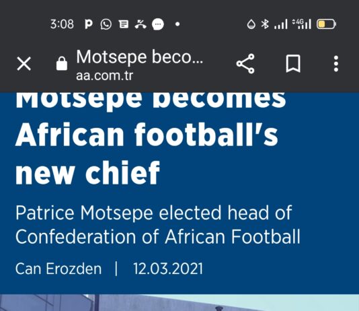Bookmark this page with the bookmark icon
Screen dimensions: 359x311
click(x=293, y=63)
